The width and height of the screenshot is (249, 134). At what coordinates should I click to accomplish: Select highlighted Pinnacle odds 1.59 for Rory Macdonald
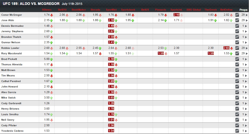[161, 53]
